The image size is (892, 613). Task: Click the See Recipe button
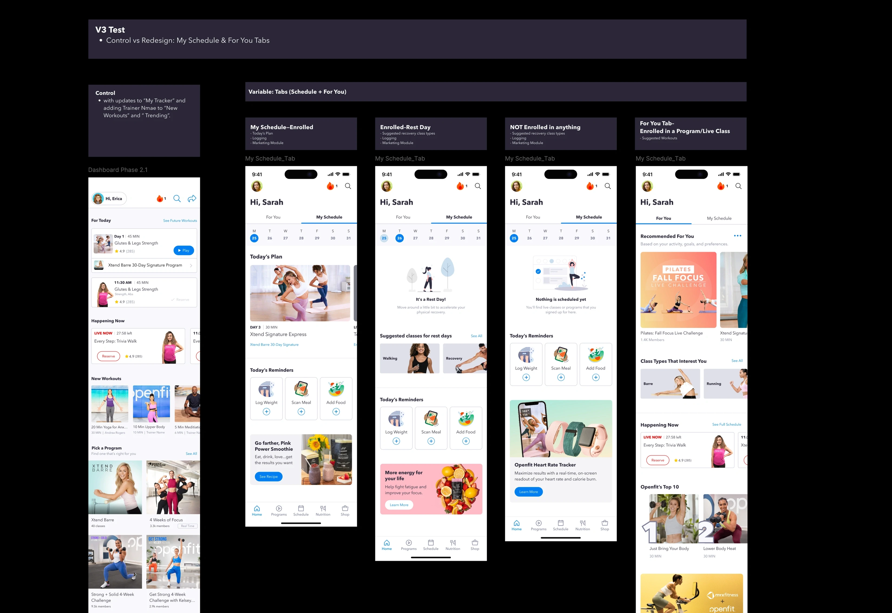click(x=268, y=477)
